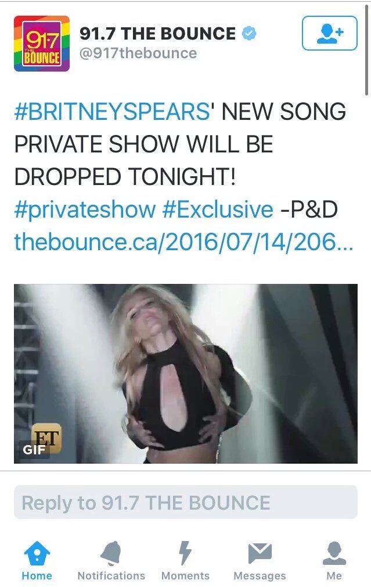Select the 91.7 THE BOUNCE account name

[x=157, y=33]
